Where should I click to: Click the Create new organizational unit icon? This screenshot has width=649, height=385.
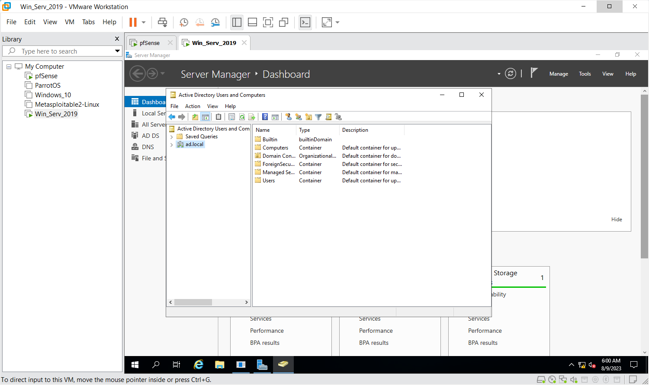[x=308, y=117]
